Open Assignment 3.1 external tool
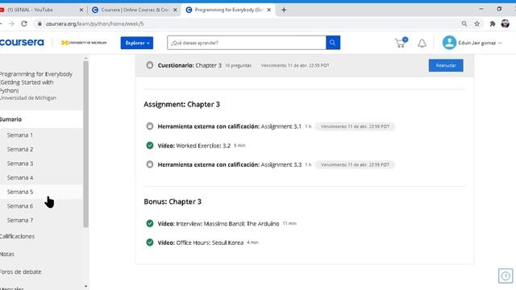 pyautogui.click(x=229, y=126)
